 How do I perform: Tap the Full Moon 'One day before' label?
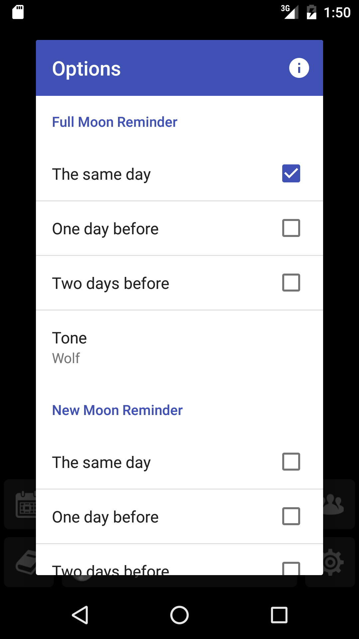tap(105, 229)
